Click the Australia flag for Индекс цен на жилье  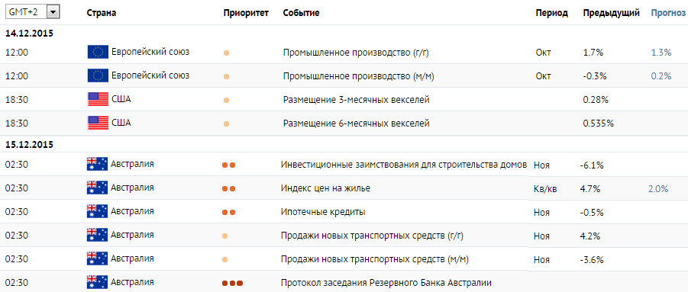97,188
